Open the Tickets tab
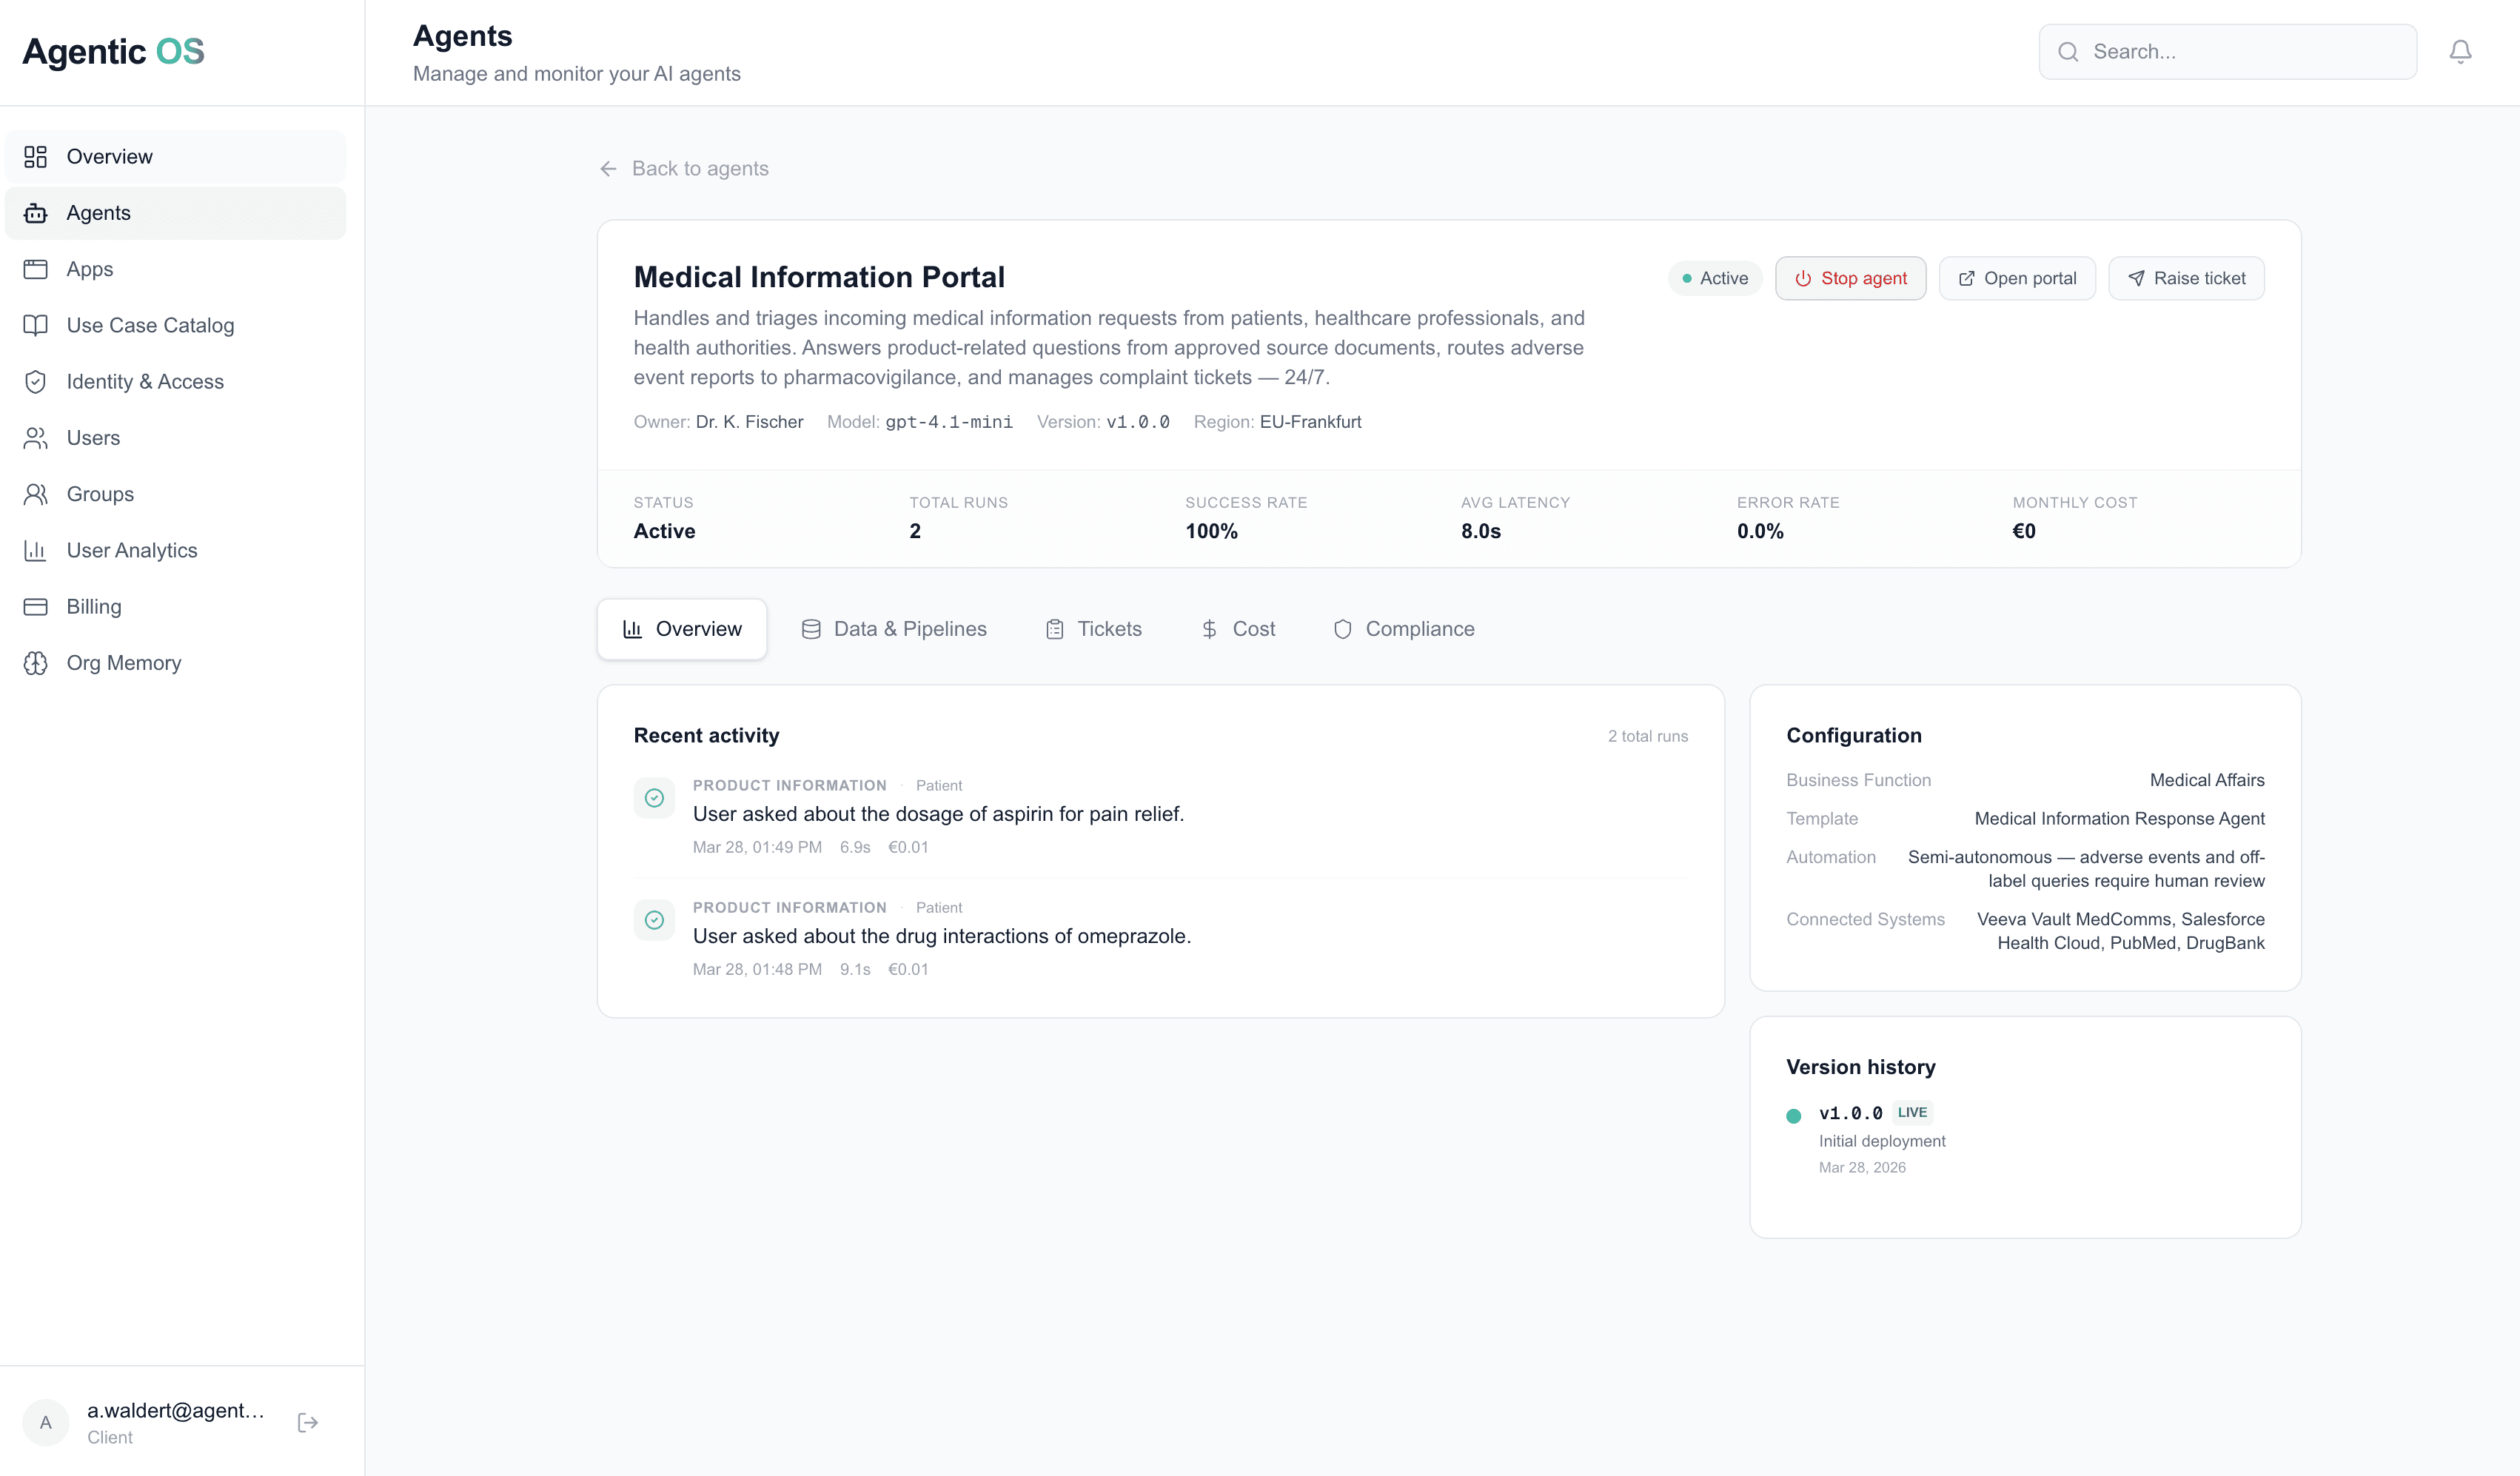 click(1093, 629)
